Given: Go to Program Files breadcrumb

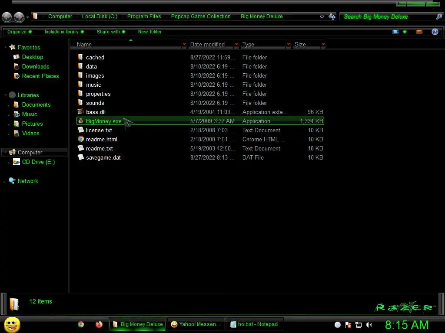Looking at the screenshot, I should pyautogui.click(x=144, y=16).
